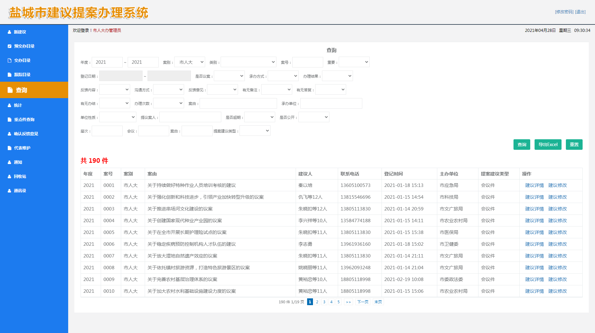The height and width of the screenshot is (333, 595).
Task: Click the user icon beside 通讯录
Action: [x=9, y=191]
